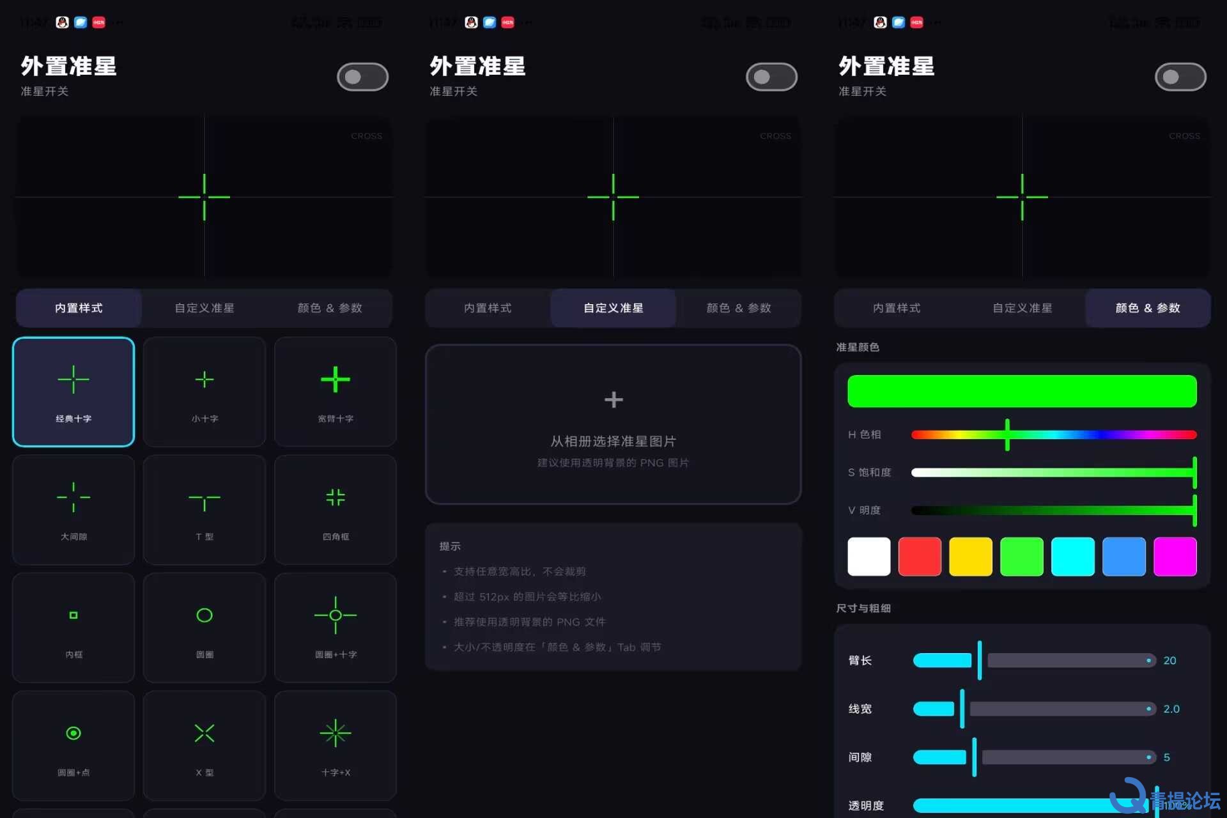Select the 四角框 crosshair style
Screen dimensions: 1227x818
pyautogui.click(x=336, y=509)
